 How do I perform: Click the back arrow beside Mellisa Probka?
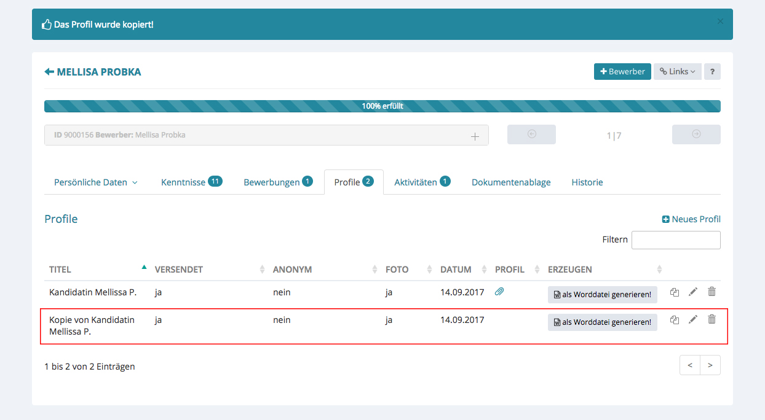49,72
